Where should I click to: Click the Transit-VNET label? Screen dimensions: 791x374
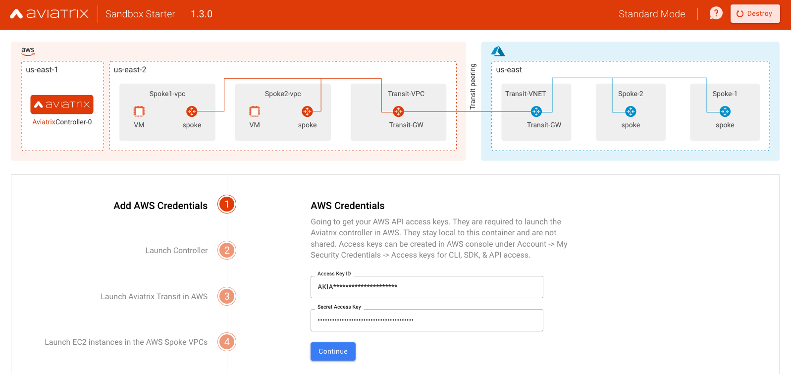tap(526, 94)
